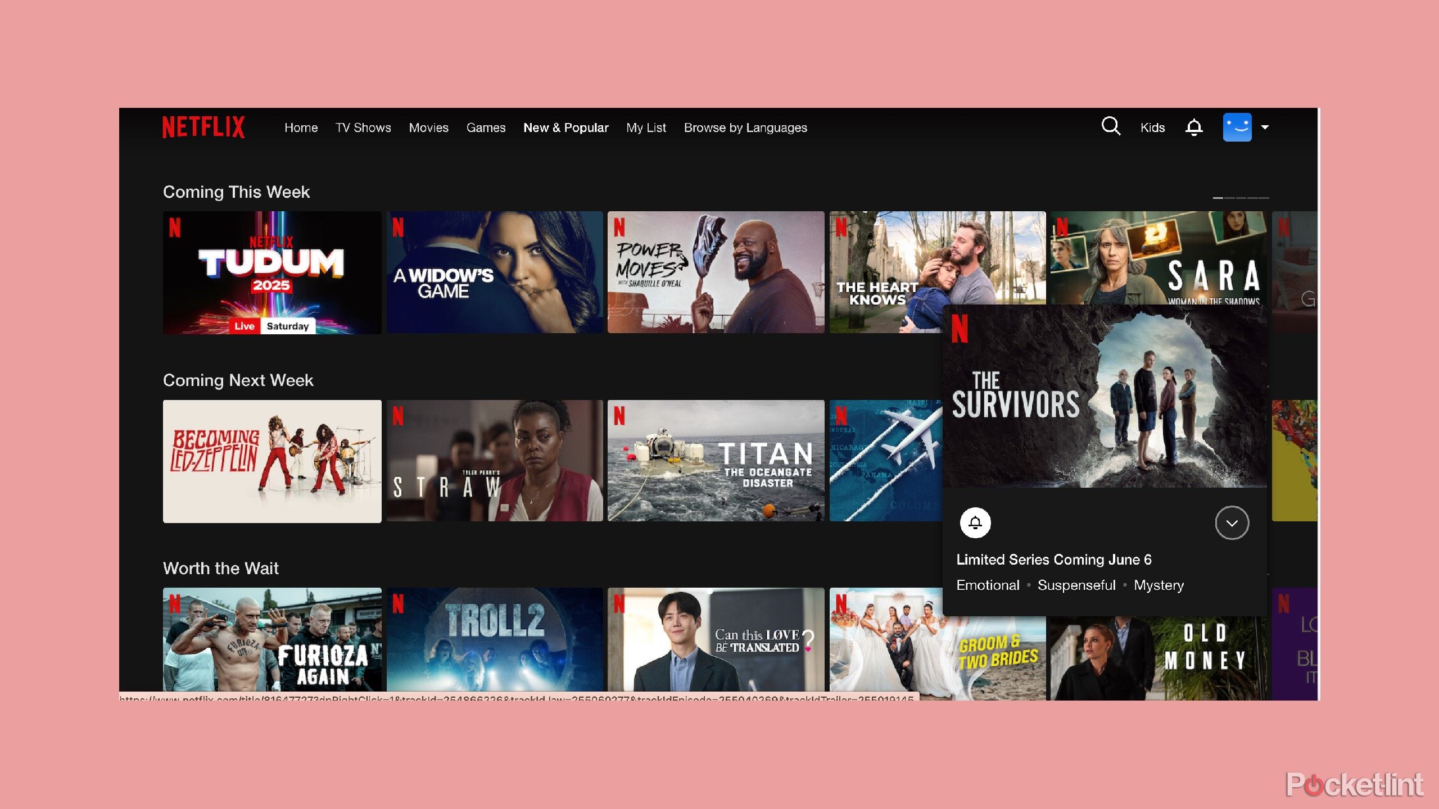The height and width of the screenshot is (809, 1439).
Task: Open Becoming Led Zeppelin thumbnail
Action: click(x=272, y=461)
